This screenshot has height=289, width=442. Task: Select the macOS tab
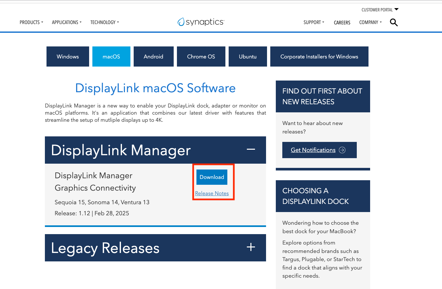click(x=111, y=57)
